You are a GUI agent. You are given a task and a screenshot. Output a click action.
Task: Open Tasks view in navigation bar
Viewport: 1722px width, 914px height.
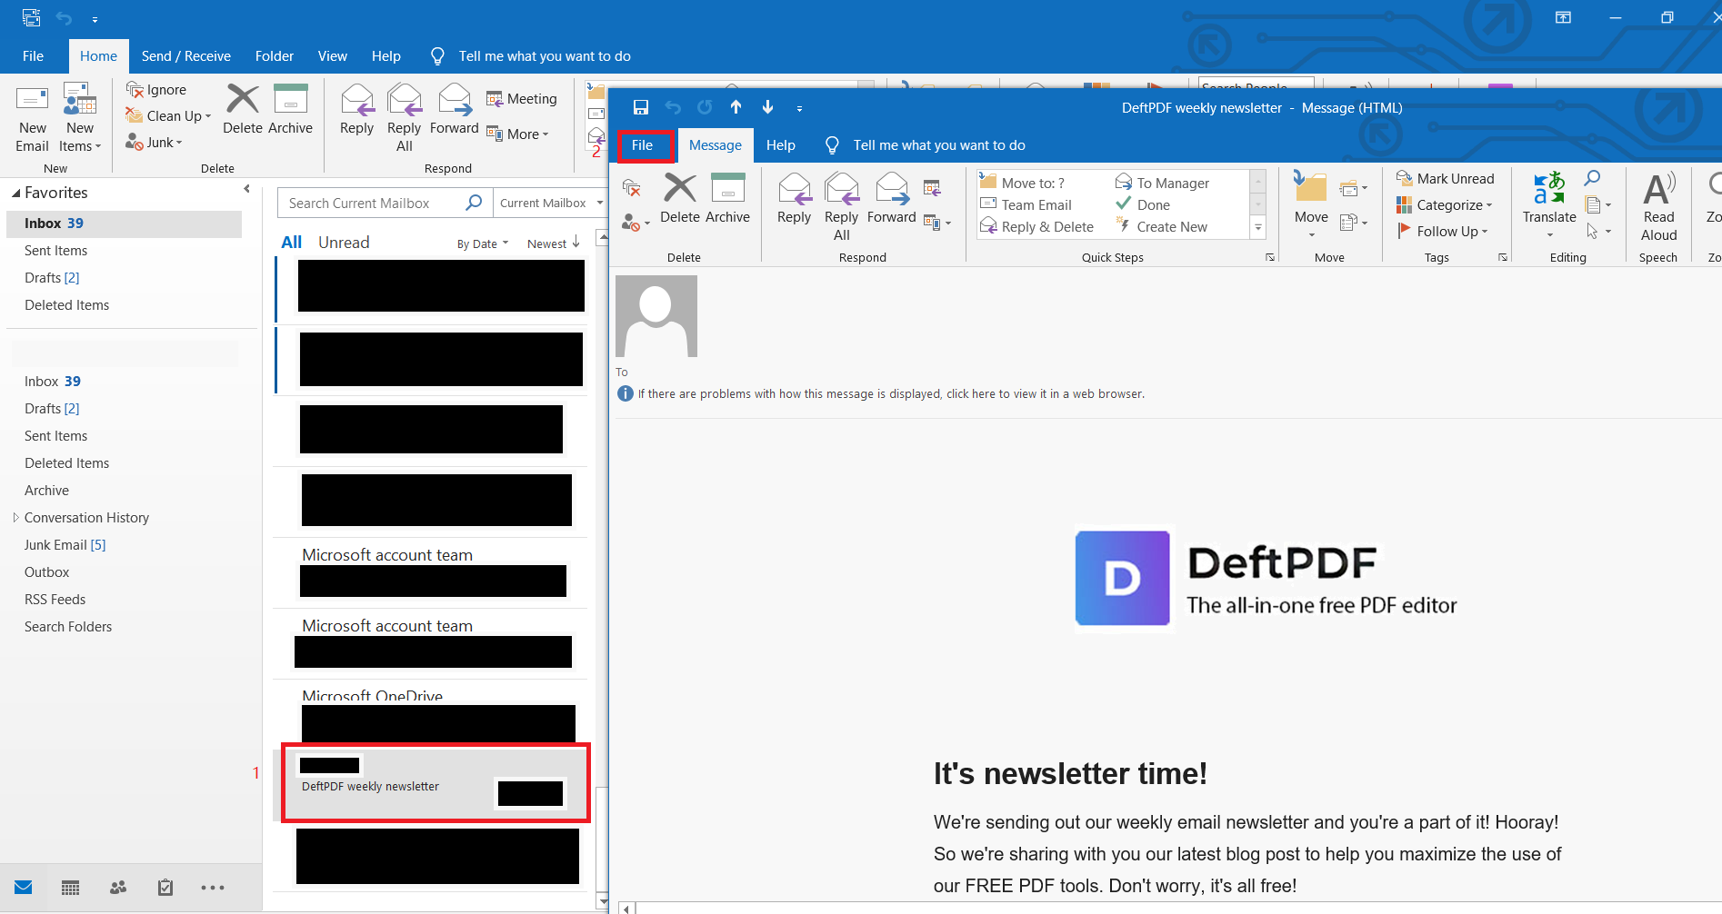pos(165,888)
